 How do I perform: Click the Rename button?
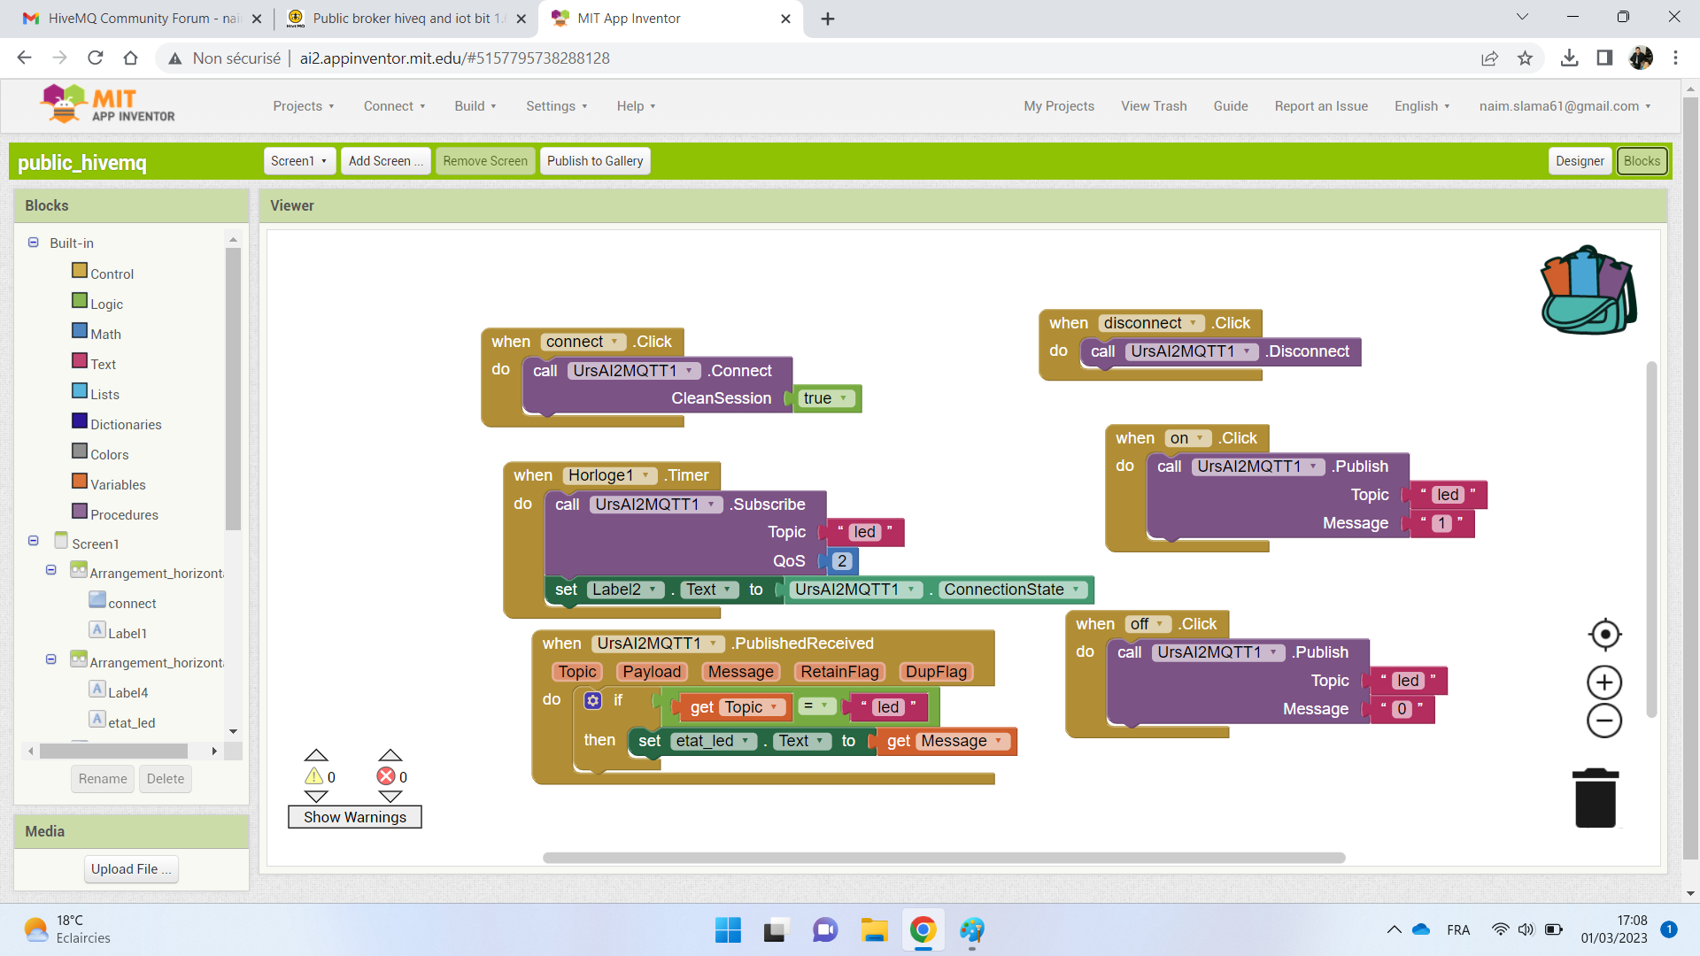pos(103,779)
